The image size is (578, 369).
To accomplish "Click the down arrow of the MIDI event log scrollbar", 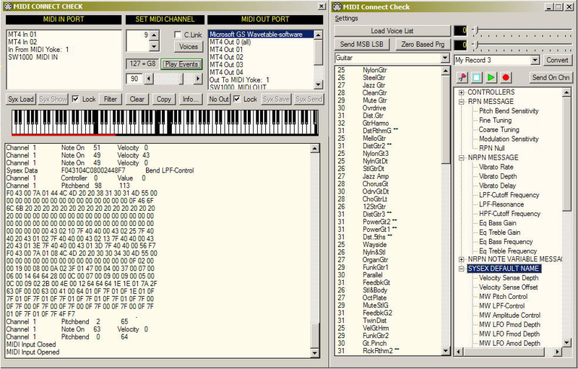I will (314, 353).
